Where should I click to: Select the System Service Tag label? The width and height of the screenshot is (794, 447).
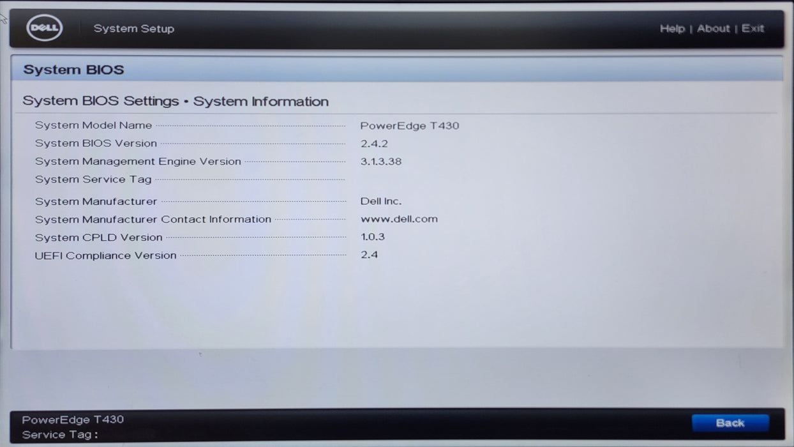(x=93, y=179)
